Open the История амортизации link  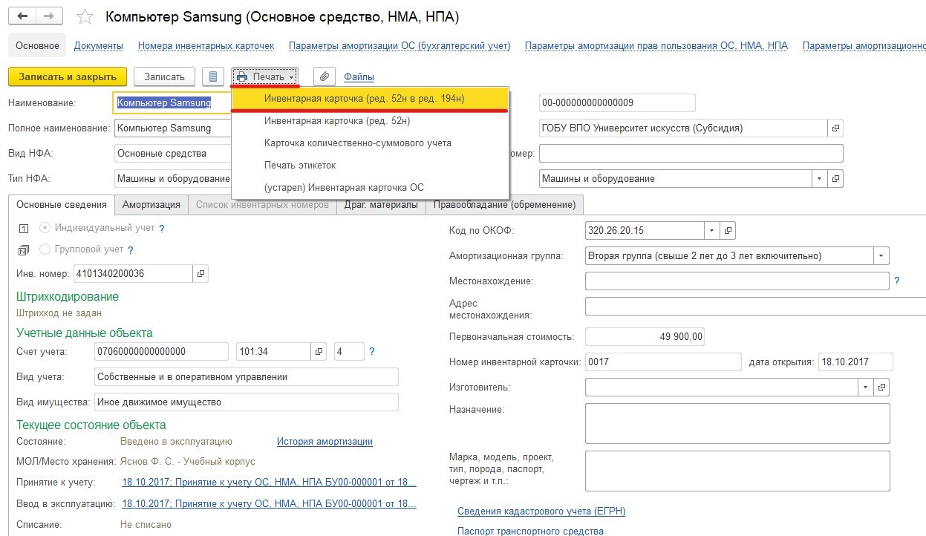pyautogui.click(x=325, y=442)
